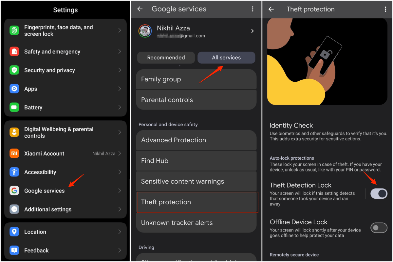Viewport: 393px width, 262px height.
Task: Tap the red Safety and emergency icon
Action: click(14, 51)
